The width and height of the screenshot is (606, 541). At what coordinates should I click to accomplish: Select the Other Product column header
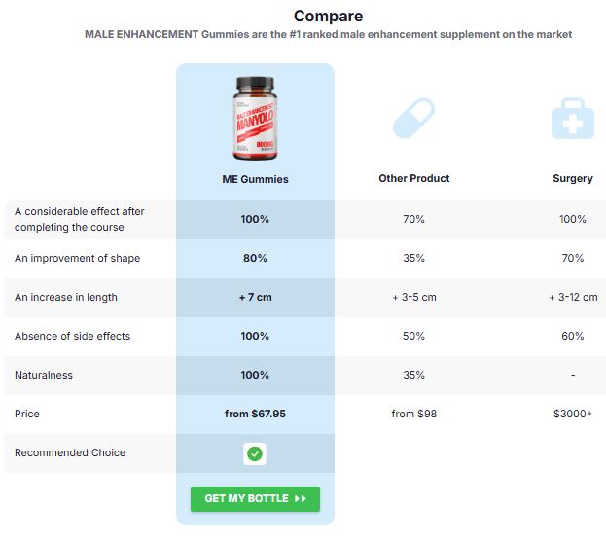click(x=413, y=179)
